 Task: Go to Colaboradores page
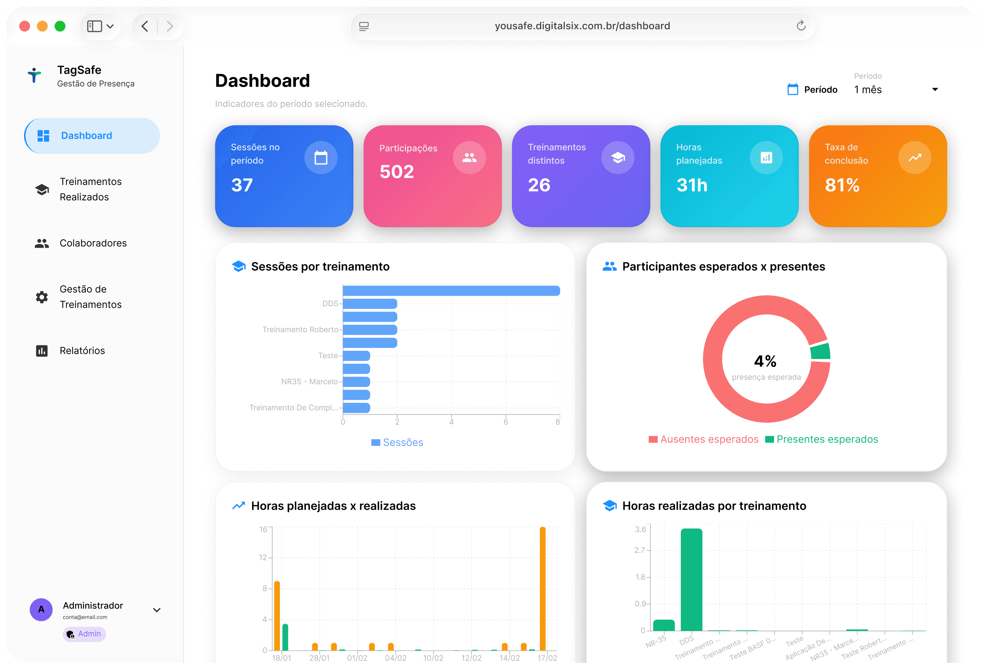coord(93,243)
